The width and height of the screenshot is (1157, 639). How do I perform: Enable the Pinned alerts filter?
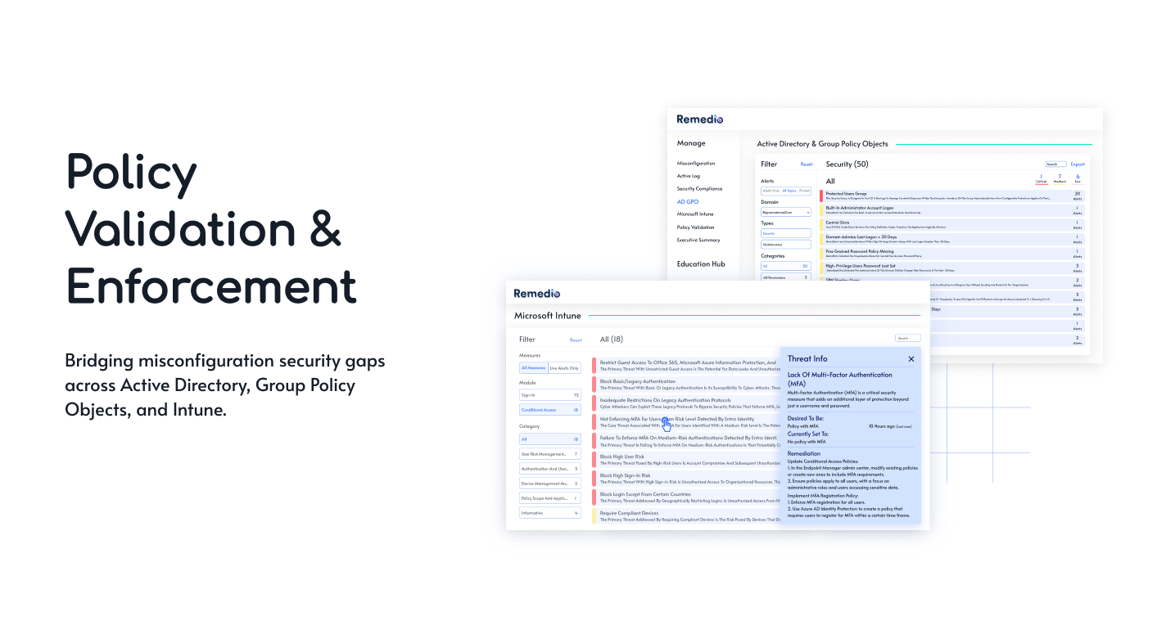(x=805, y=189)
